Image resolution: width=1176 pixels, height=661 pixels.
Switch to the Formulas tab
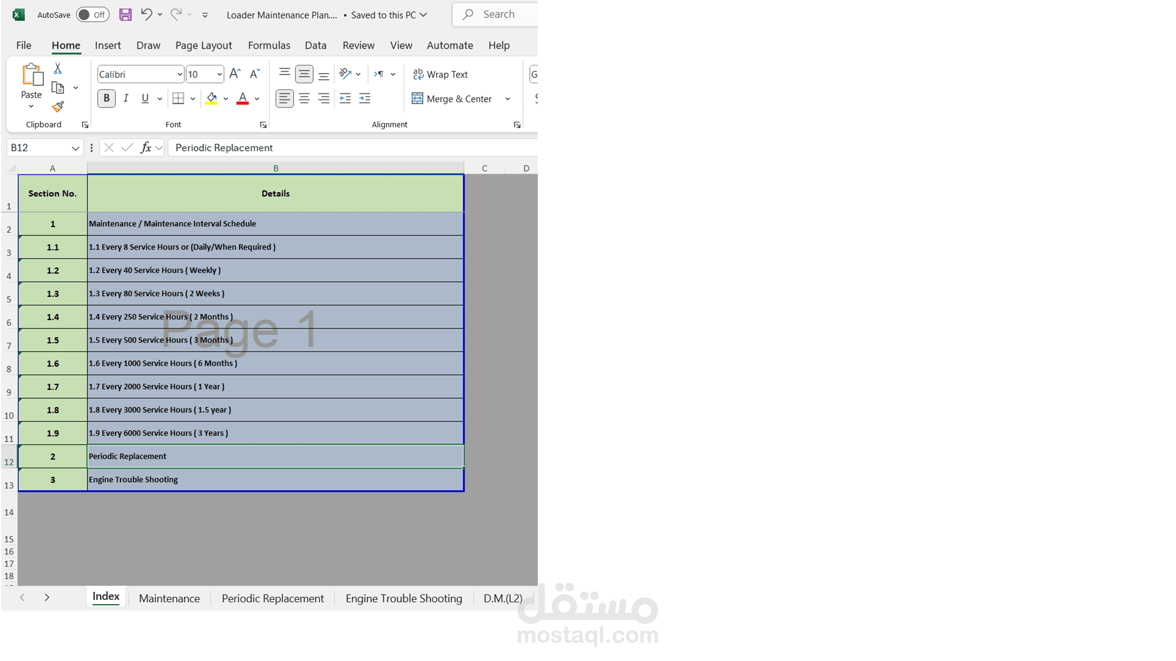tap(269, 45)
